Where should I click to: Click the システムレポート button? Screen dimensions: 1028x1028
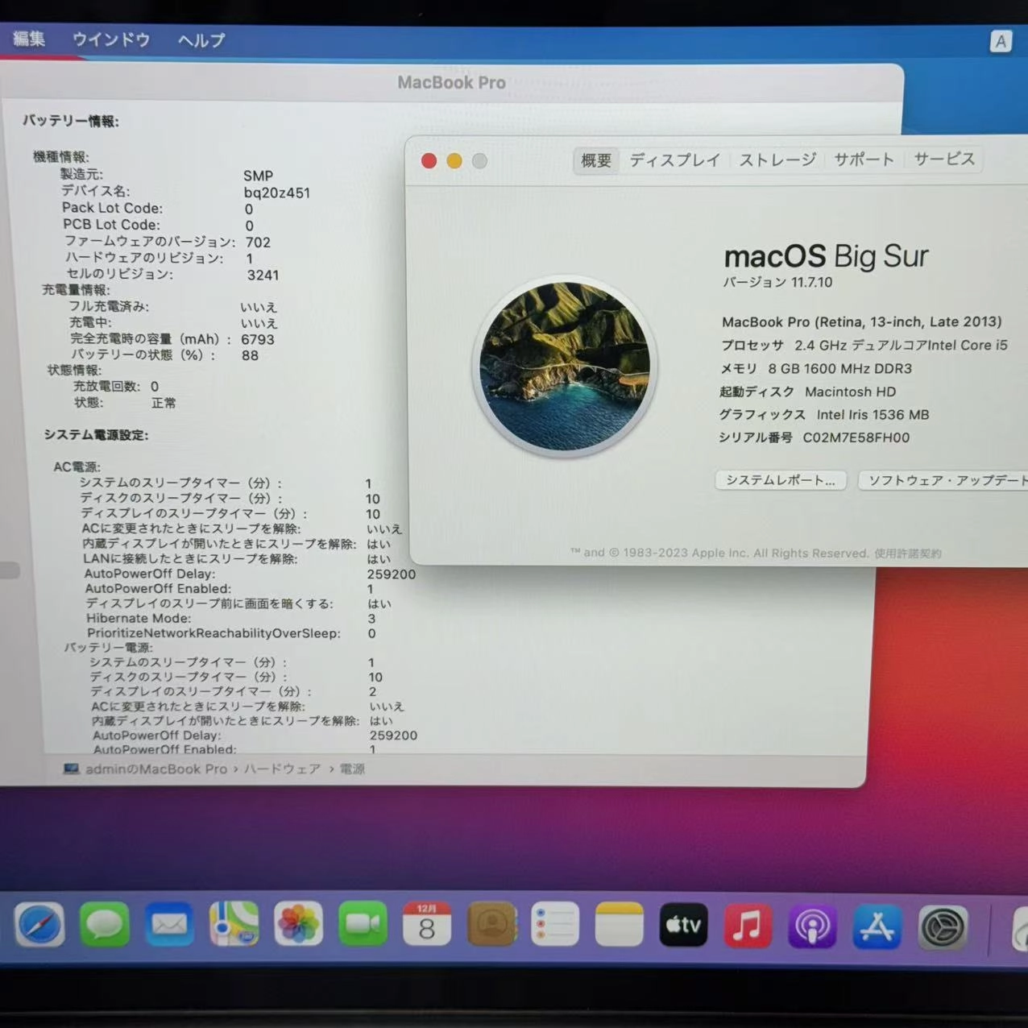779,480
